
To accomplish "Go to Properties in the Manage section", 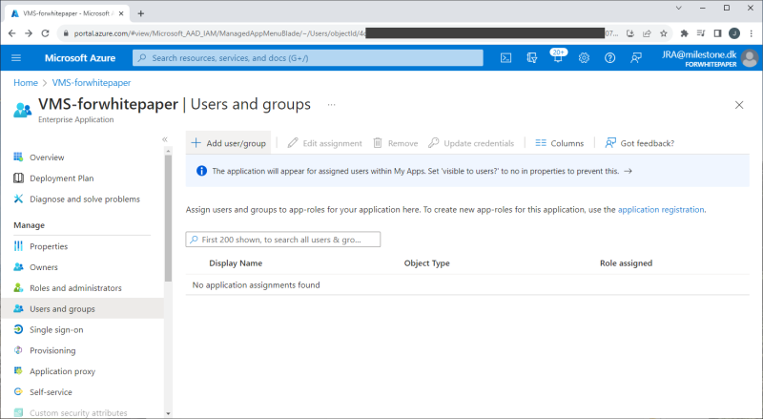I will (x=49, y=246).
